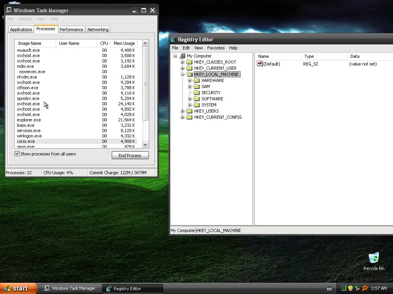Click the registry Type column header

[x=324, y=56]
